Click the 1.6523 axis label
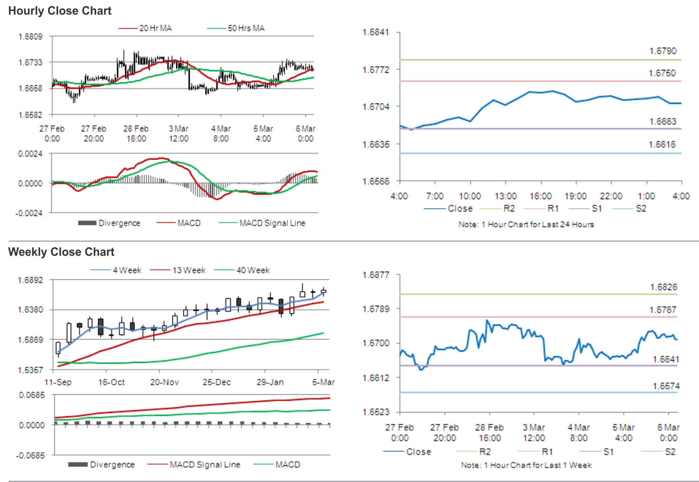Screen dimensions: 699x482 (x=375, y=412)
